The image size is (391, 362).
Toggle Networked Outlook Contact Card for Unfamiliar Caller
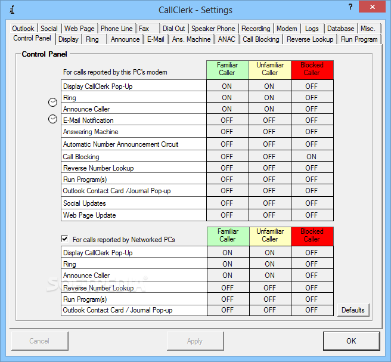click(270, 310)
